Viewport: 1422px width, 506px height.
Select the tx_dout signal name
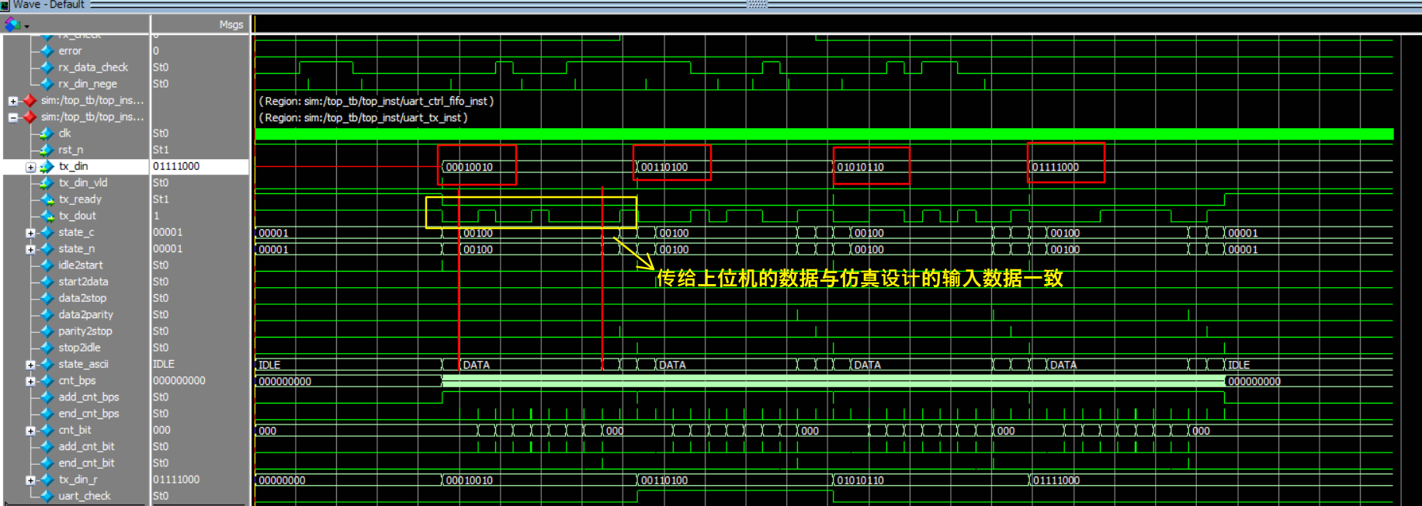click(78, 216)
